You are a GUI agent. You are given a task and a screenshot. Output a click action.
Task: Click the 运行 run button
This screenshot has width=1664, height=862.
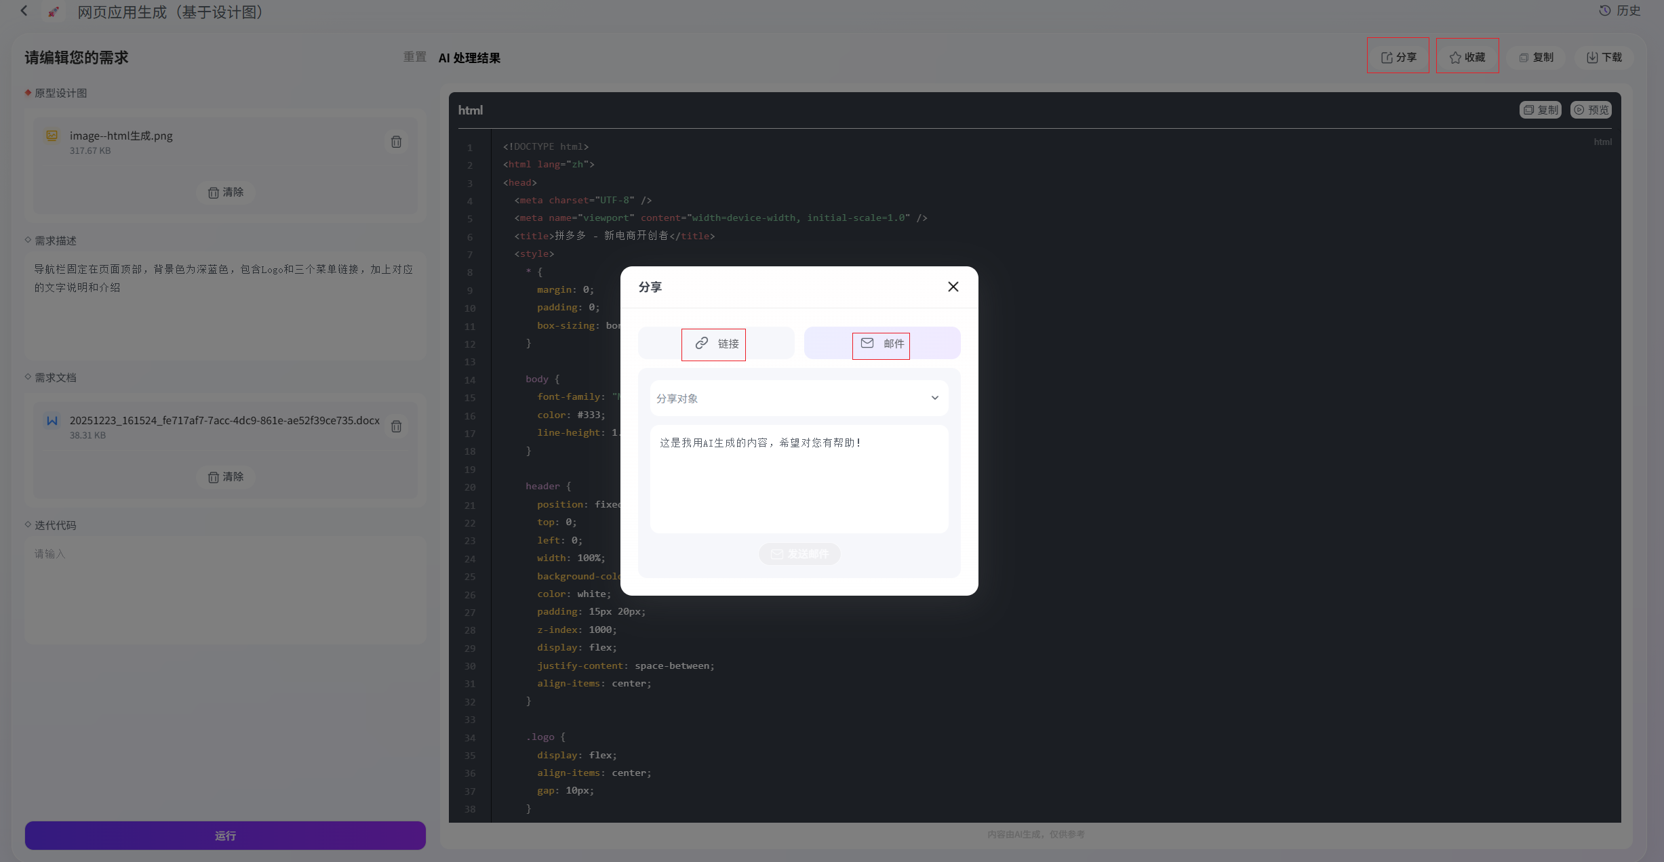click(x=225, y=836)
